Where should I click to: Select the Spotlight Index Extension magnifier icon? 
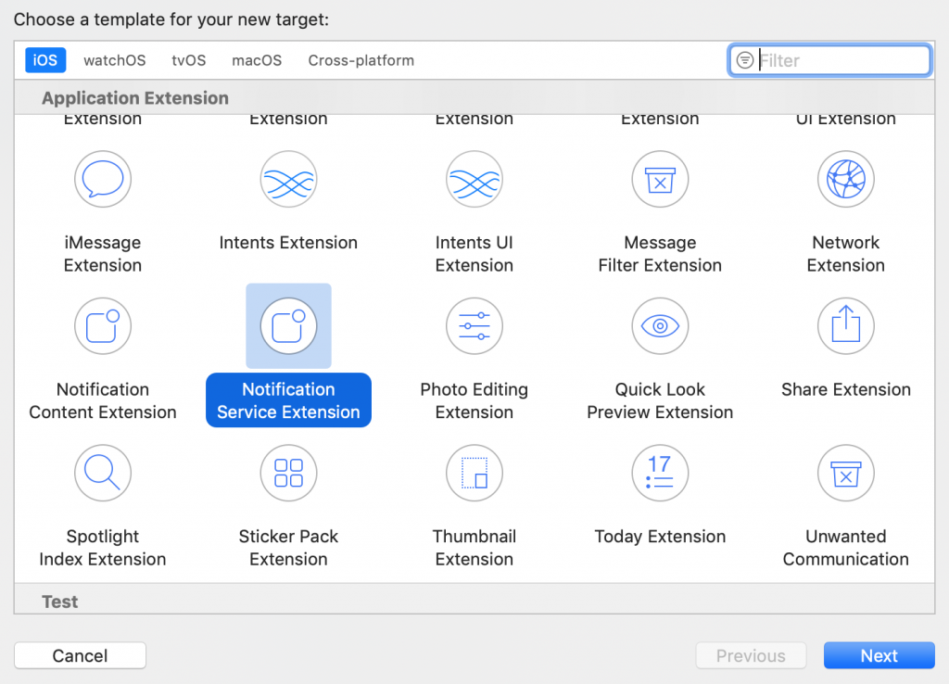(x=102, y=473)
